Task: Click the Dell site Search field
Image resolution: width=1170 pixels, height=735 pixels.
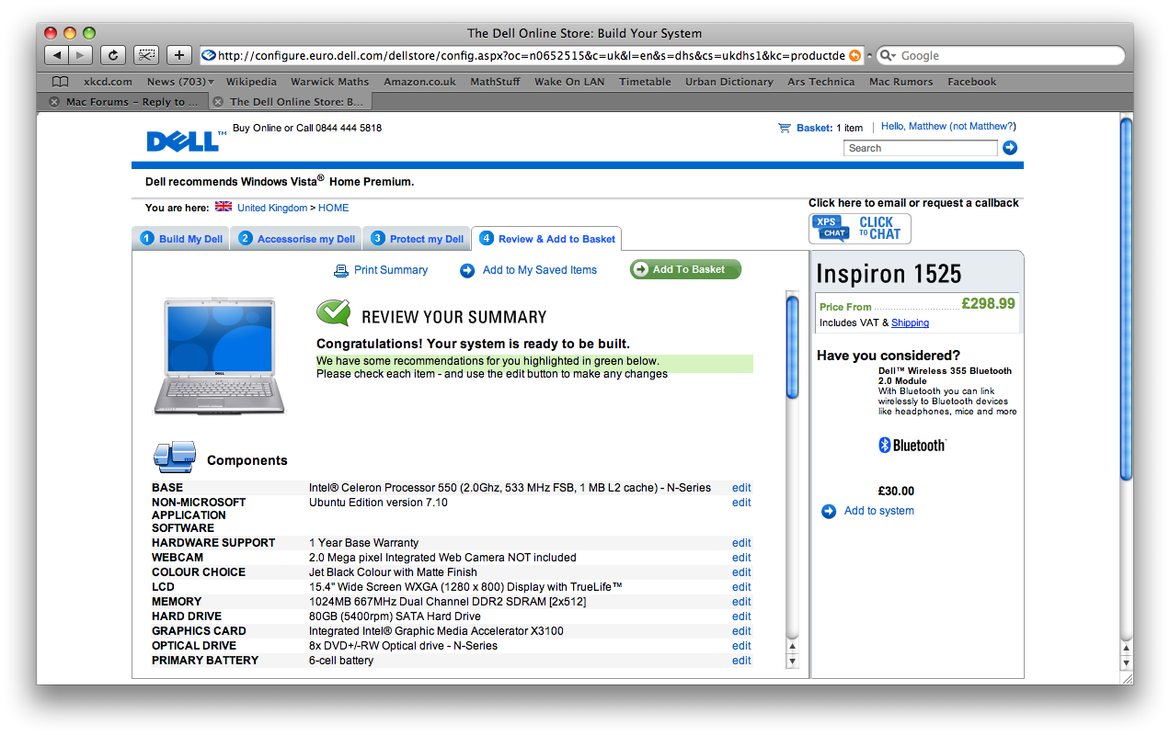Action: coord(920,148)
